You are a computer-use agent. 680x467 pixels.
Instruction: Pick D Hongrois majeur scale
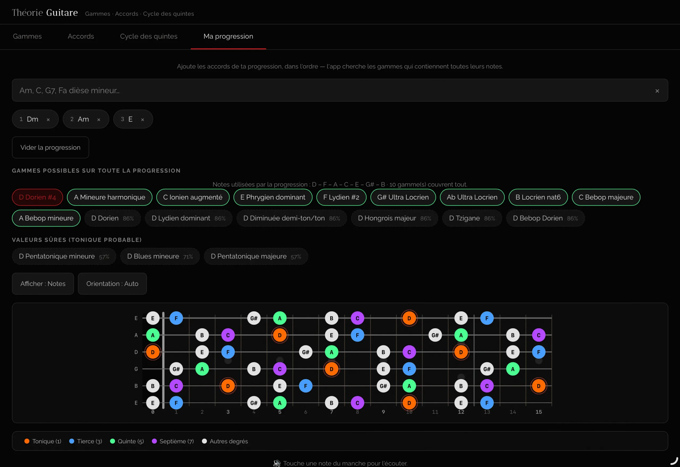click(394, 218)
